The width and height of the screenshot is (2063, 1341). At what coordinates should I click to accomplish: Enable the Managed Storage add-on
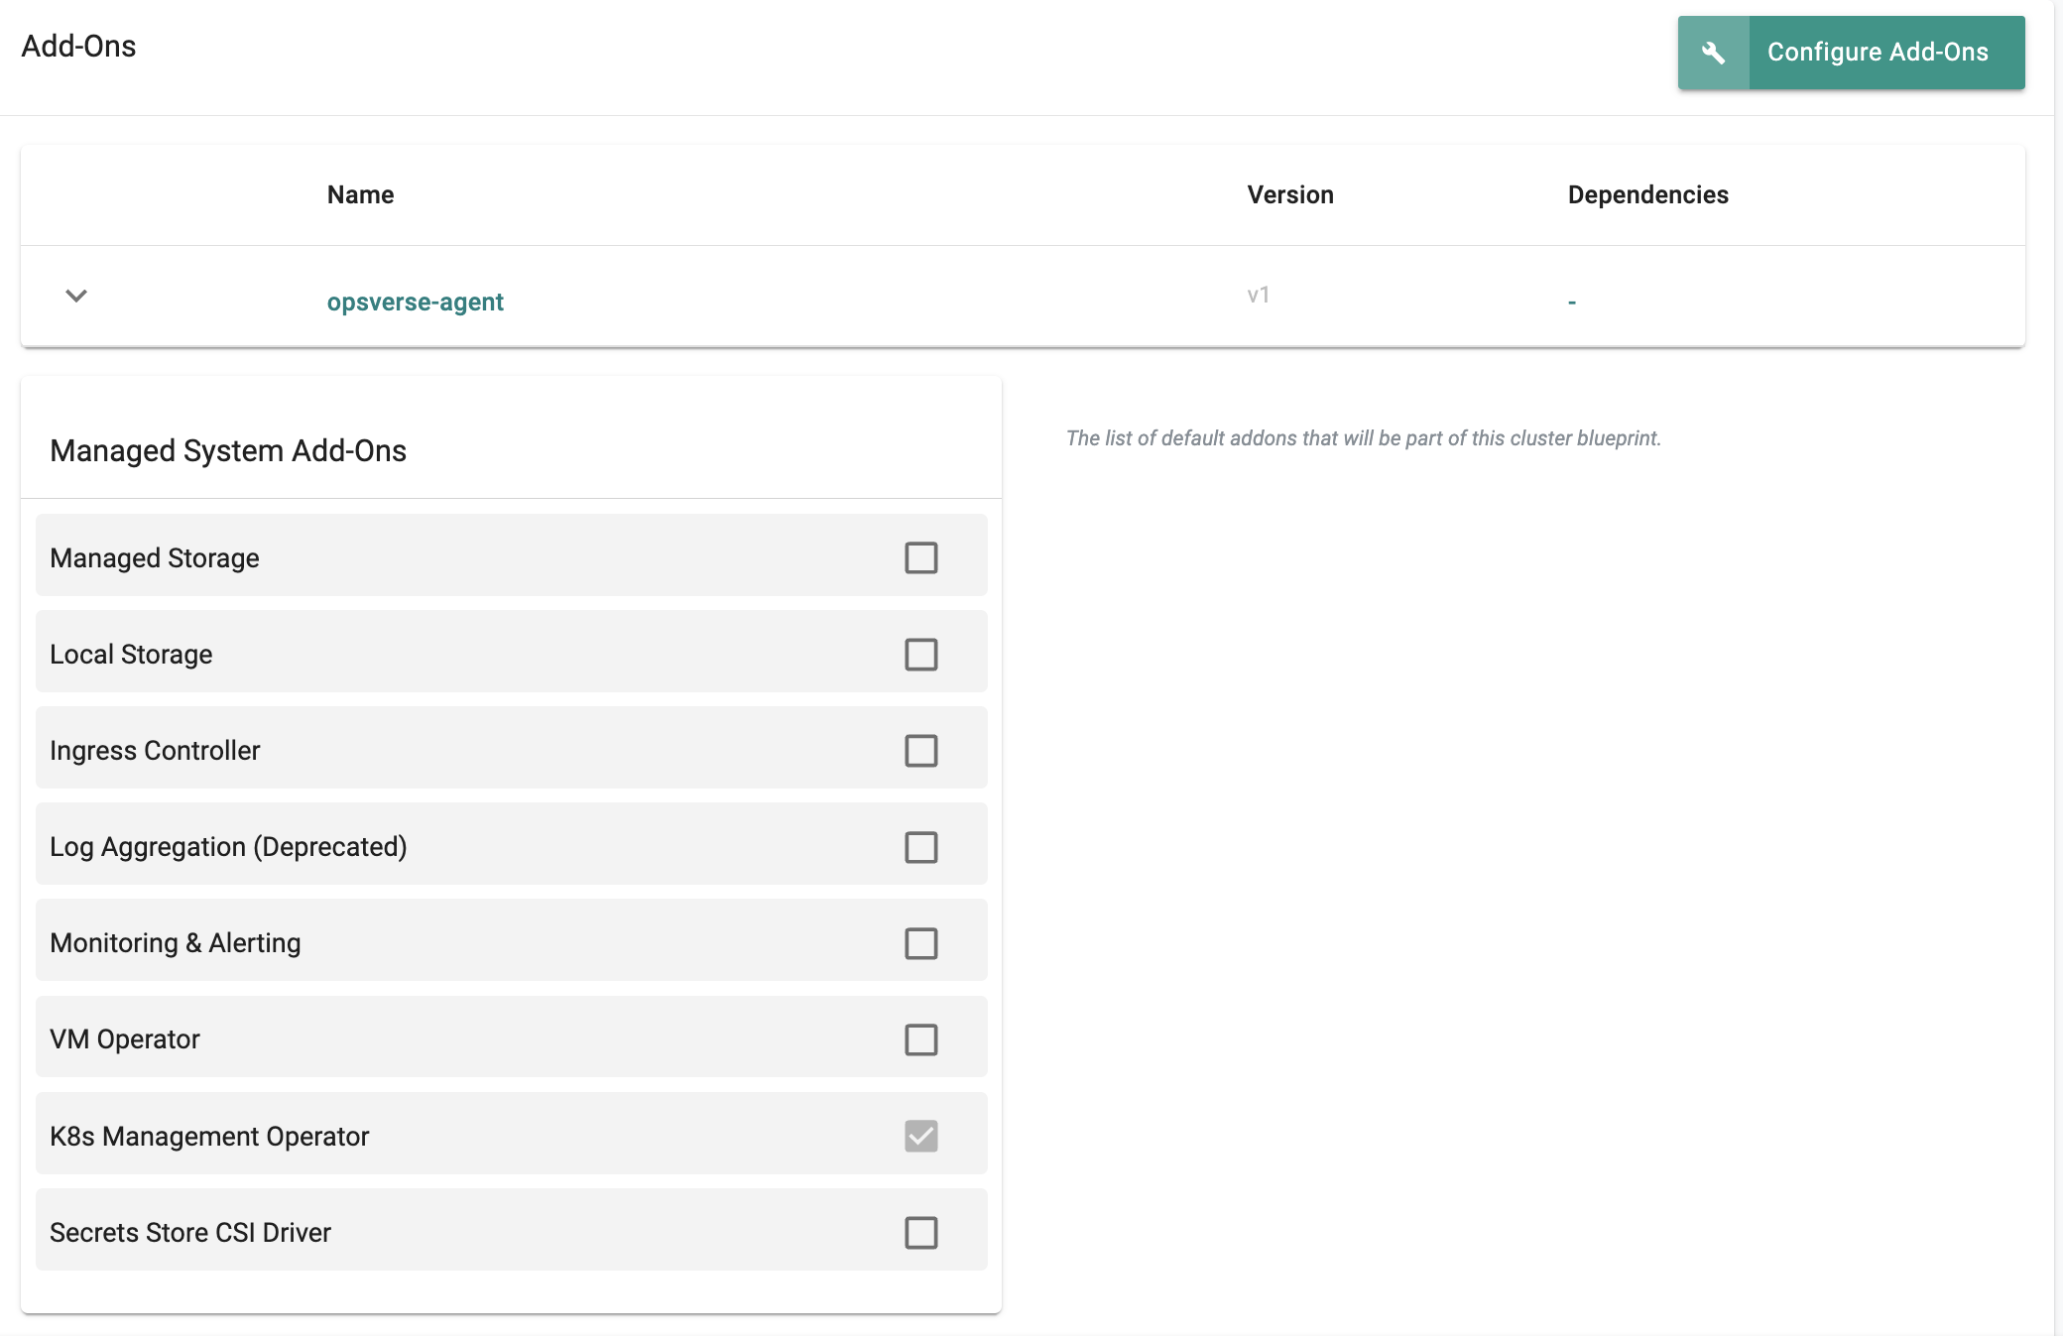[x=921, y=557]
